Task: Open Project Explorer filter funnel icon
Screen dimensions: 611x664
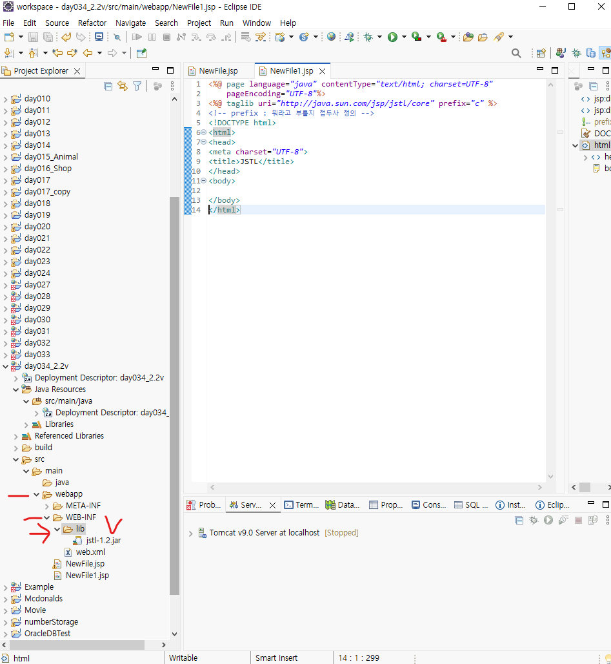Action: 137,87
